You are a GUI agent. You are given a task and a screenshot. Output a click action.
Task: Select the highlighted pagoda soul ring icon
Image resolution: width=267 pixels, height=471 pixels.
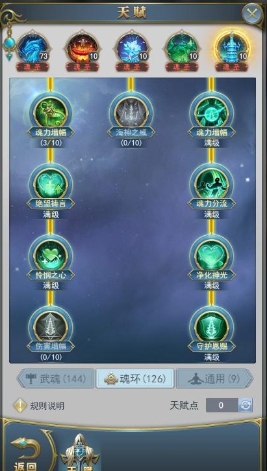(x=232, y=49)
